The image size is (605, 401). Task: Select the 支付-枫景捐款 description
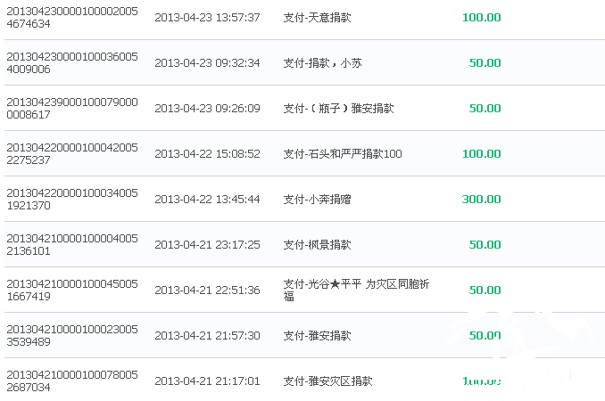(317, 244)
